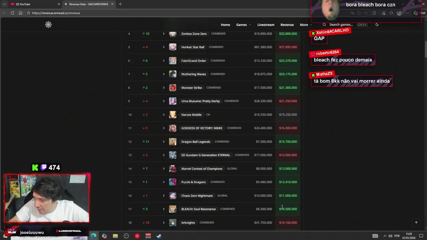Click the Zenless Zone Zero game icon
The width and height of the screenshot is (427, 240).
[x=173, y=34]
